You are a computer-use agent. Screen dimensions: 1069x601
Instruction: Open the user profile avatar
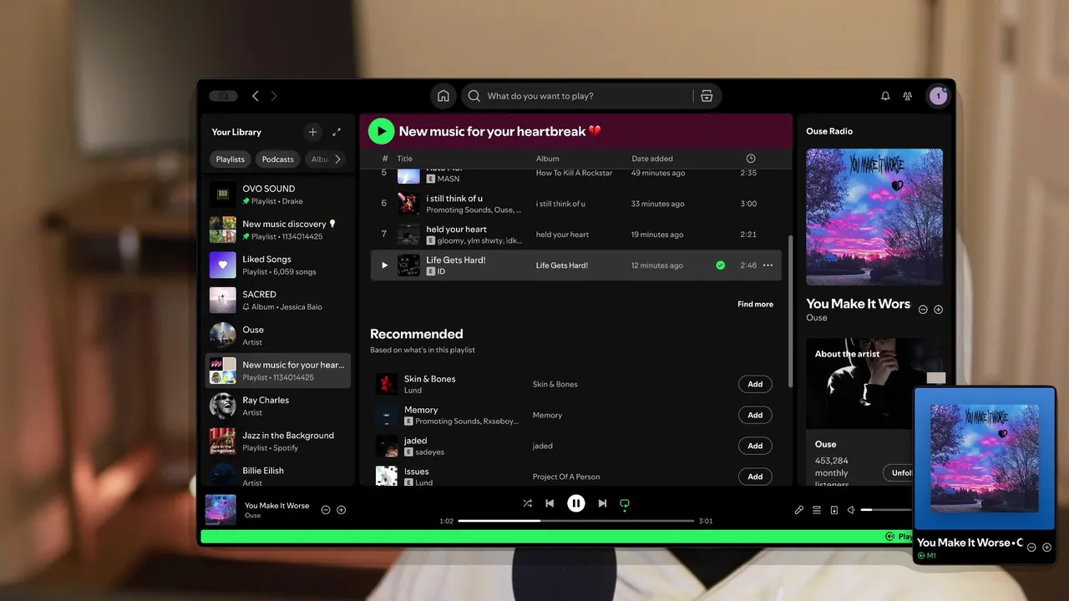pyautogui.click(x=938, y=96)
